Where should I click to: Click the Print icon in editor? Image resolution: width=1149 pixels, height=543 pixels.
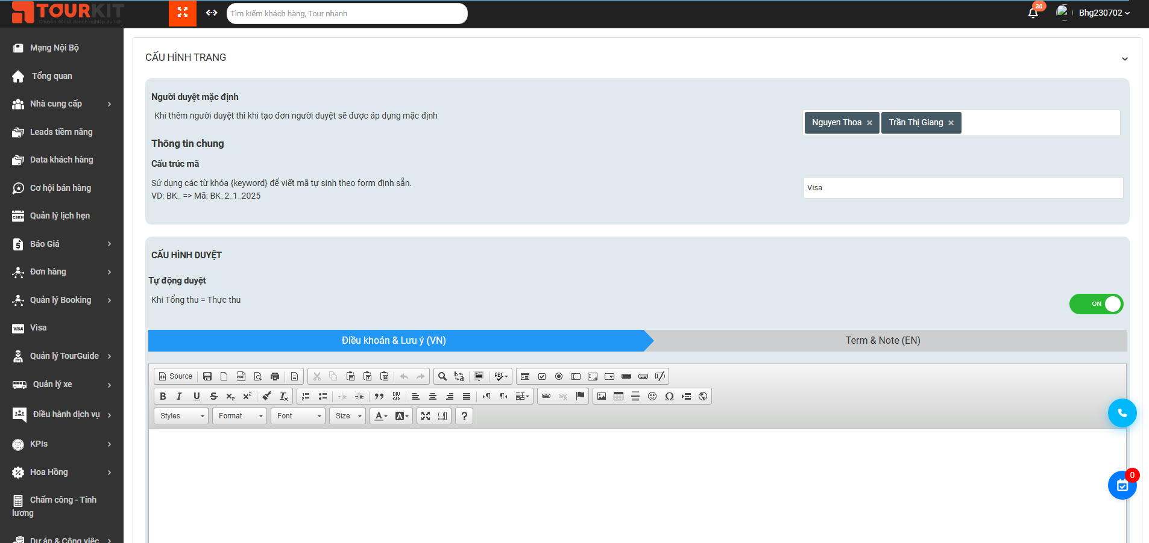point(275,376)
